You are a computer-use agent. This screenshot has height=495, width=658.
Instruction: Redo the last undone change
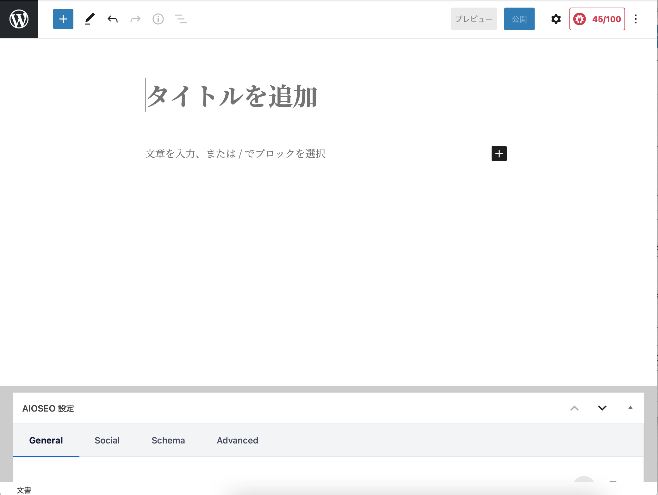[x=135, y=19]
